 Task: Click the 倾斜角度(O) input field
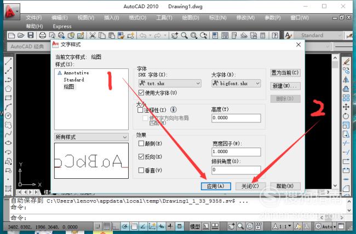pos(236,169)
